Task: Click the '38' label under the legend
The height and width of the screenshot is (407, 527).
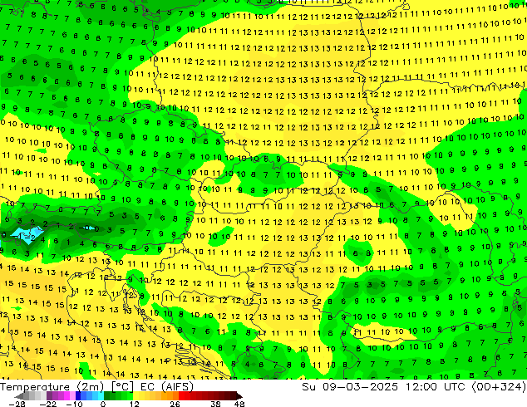Action: click(216, 404)
